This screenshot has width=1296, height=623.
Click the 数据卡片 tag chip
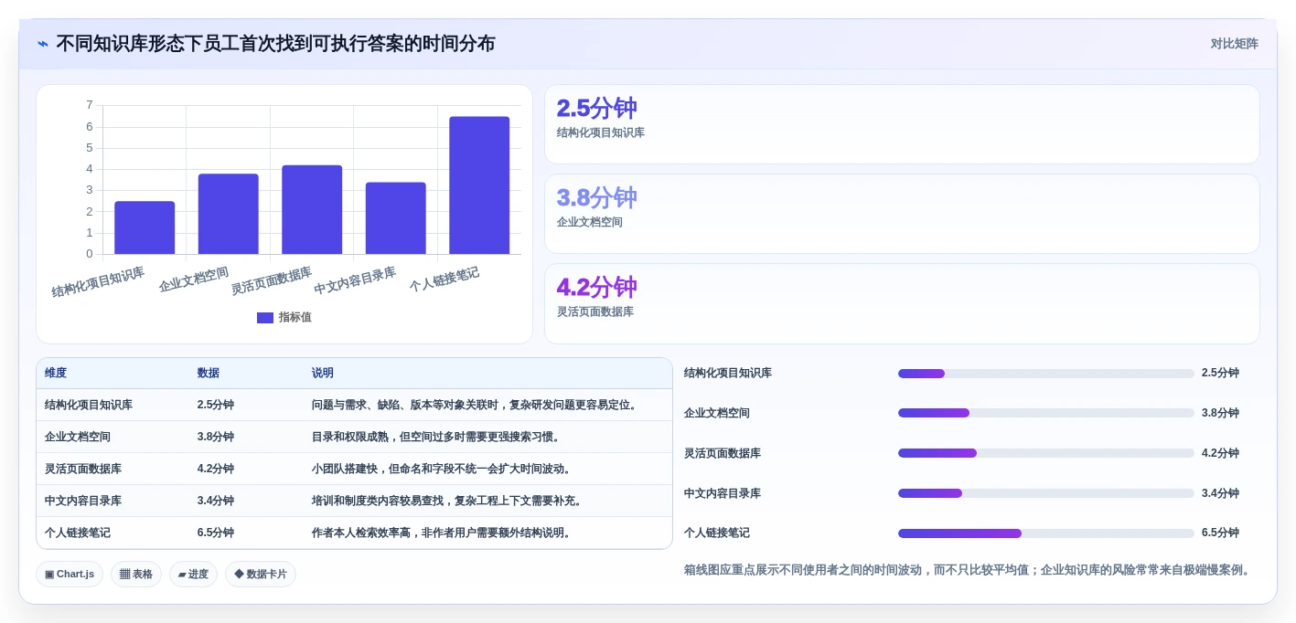261,575
